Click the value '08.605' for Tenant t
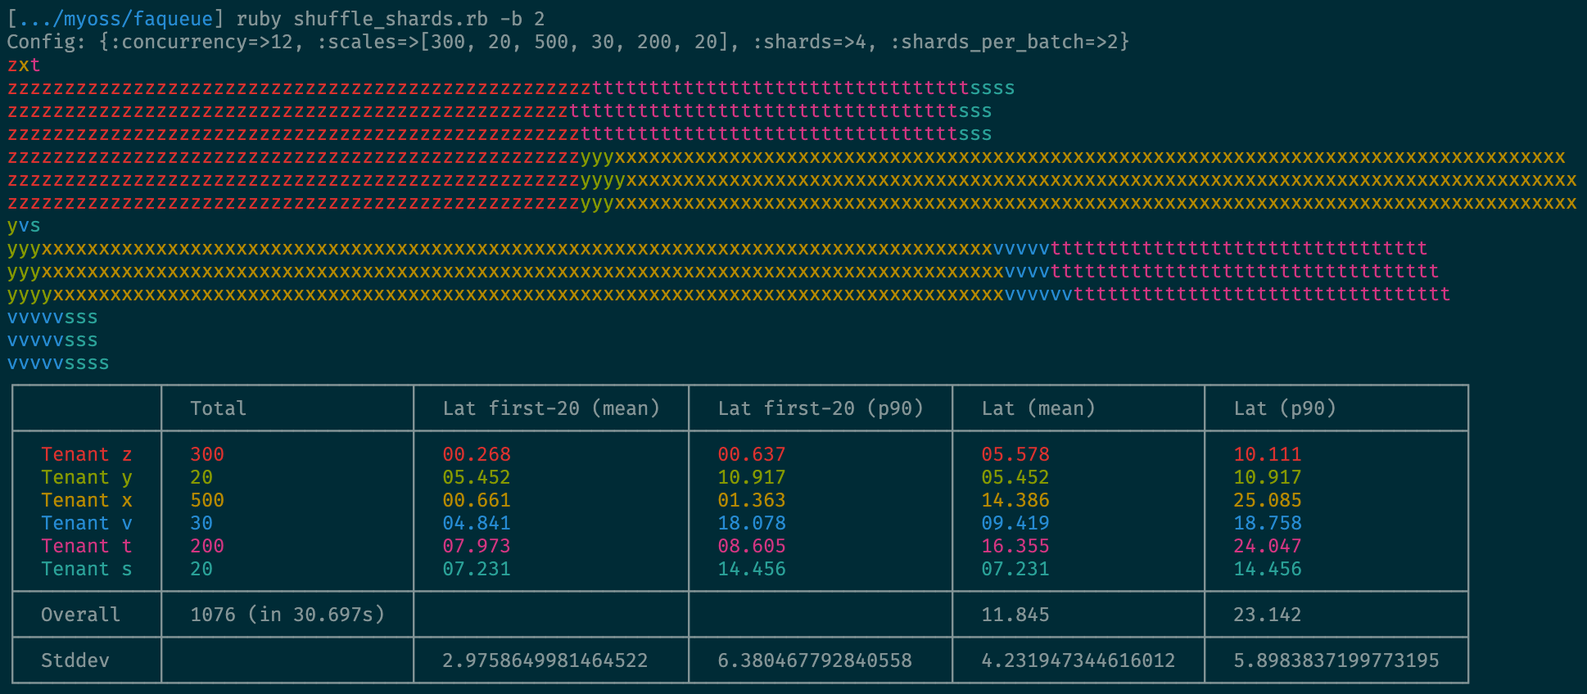The image size is (1587, 694). click(x=752, y=546)
